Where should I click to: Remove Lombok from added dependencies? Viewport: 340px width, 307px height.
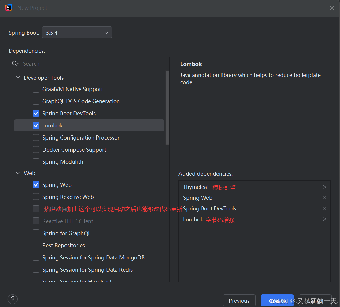coord(325,219)
